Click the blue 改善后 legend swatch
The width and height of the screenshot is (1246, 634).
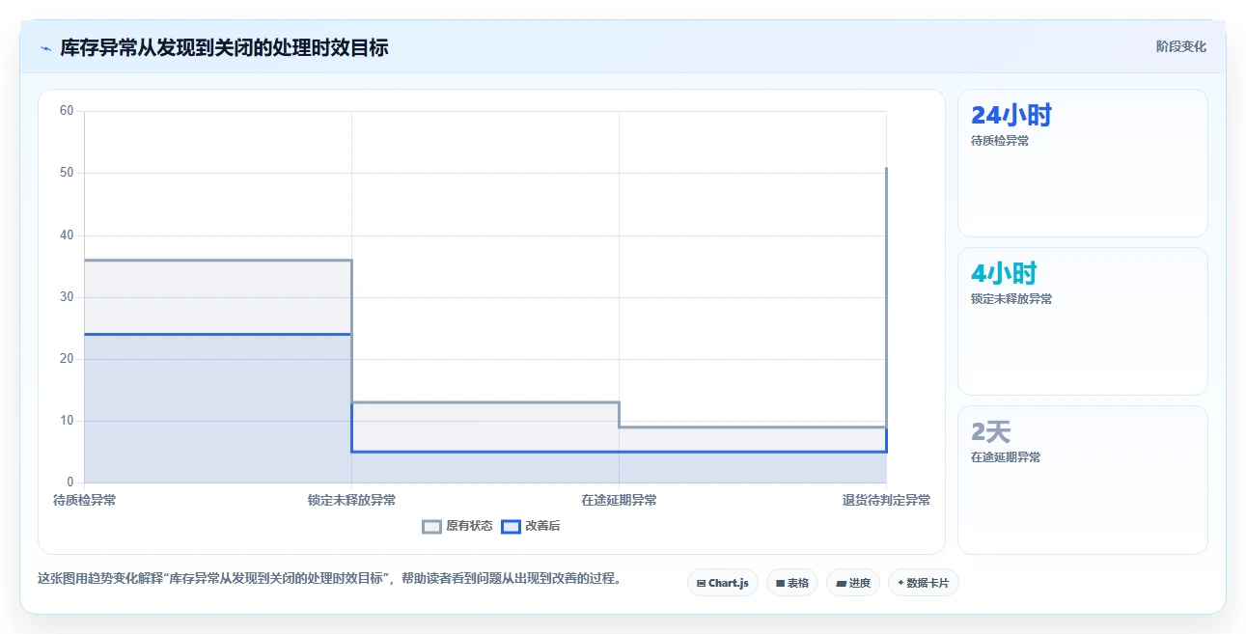click(x=511, y=526)
